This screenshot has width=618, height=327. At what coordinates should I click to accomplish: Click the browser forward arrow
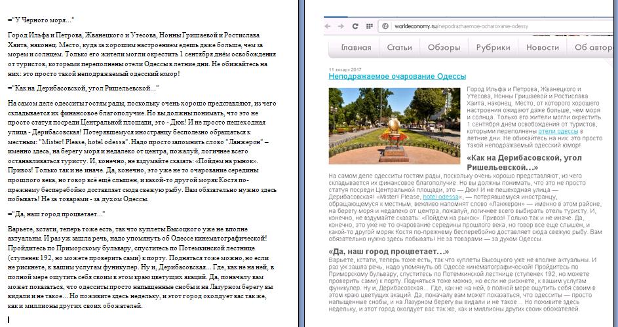pos(341,26)
